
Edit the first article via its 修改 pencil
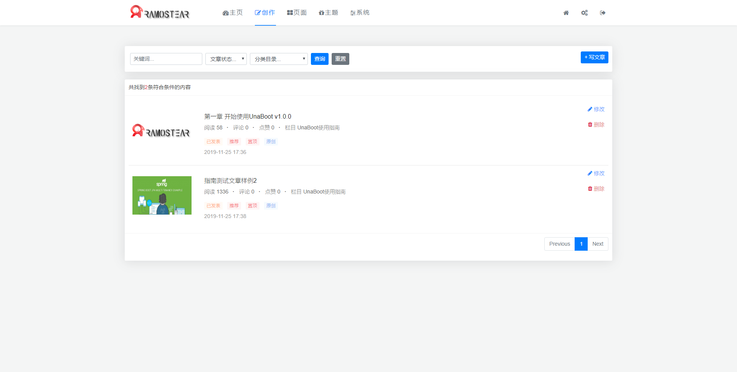pos(596,109)
